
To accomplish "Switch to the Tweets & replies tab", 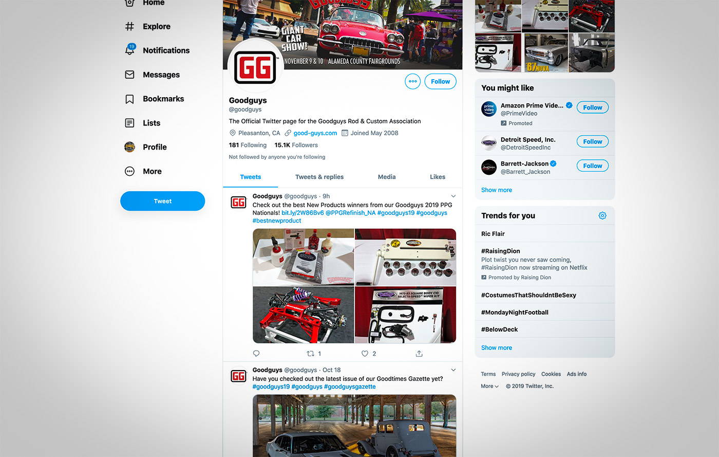I will (319, 177).
